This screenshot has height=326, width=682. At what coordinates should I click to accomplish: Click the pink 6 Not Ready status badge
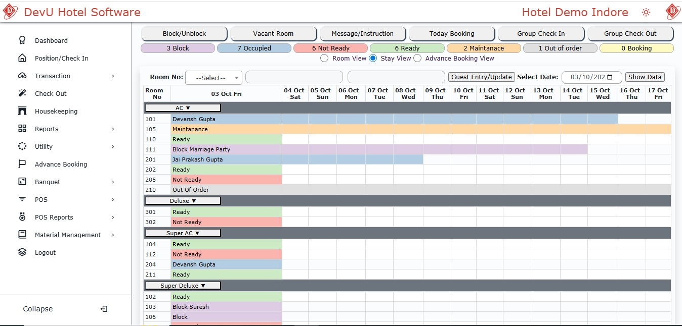tap(330, 48)
